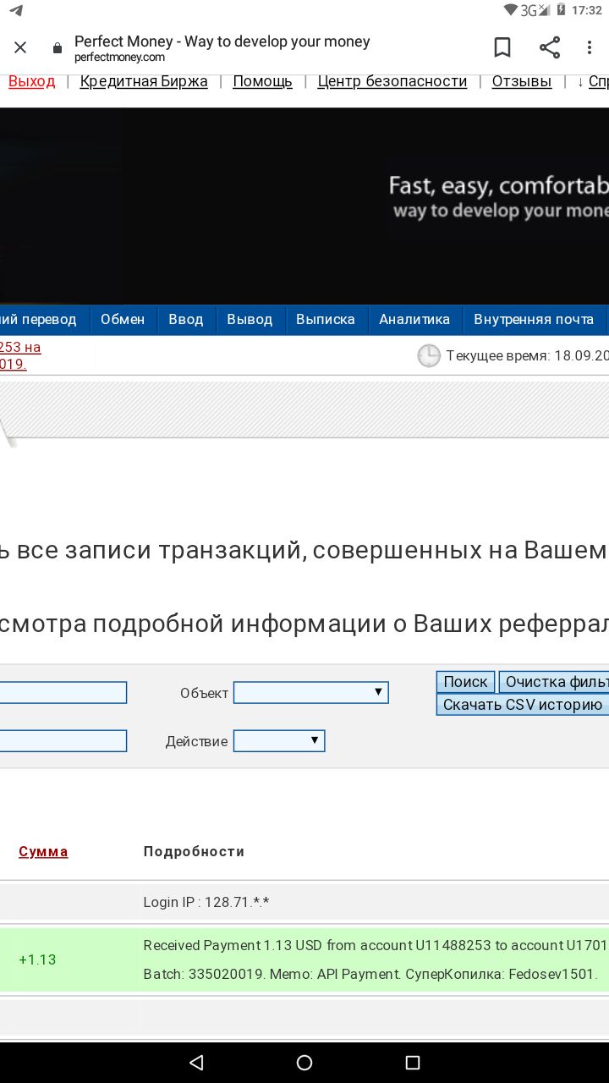
Task: Tap the Android recent apps square button
Action: pos(413,1063)
